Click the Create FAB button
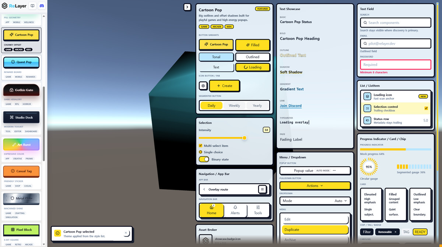 [x=224, y=85]
